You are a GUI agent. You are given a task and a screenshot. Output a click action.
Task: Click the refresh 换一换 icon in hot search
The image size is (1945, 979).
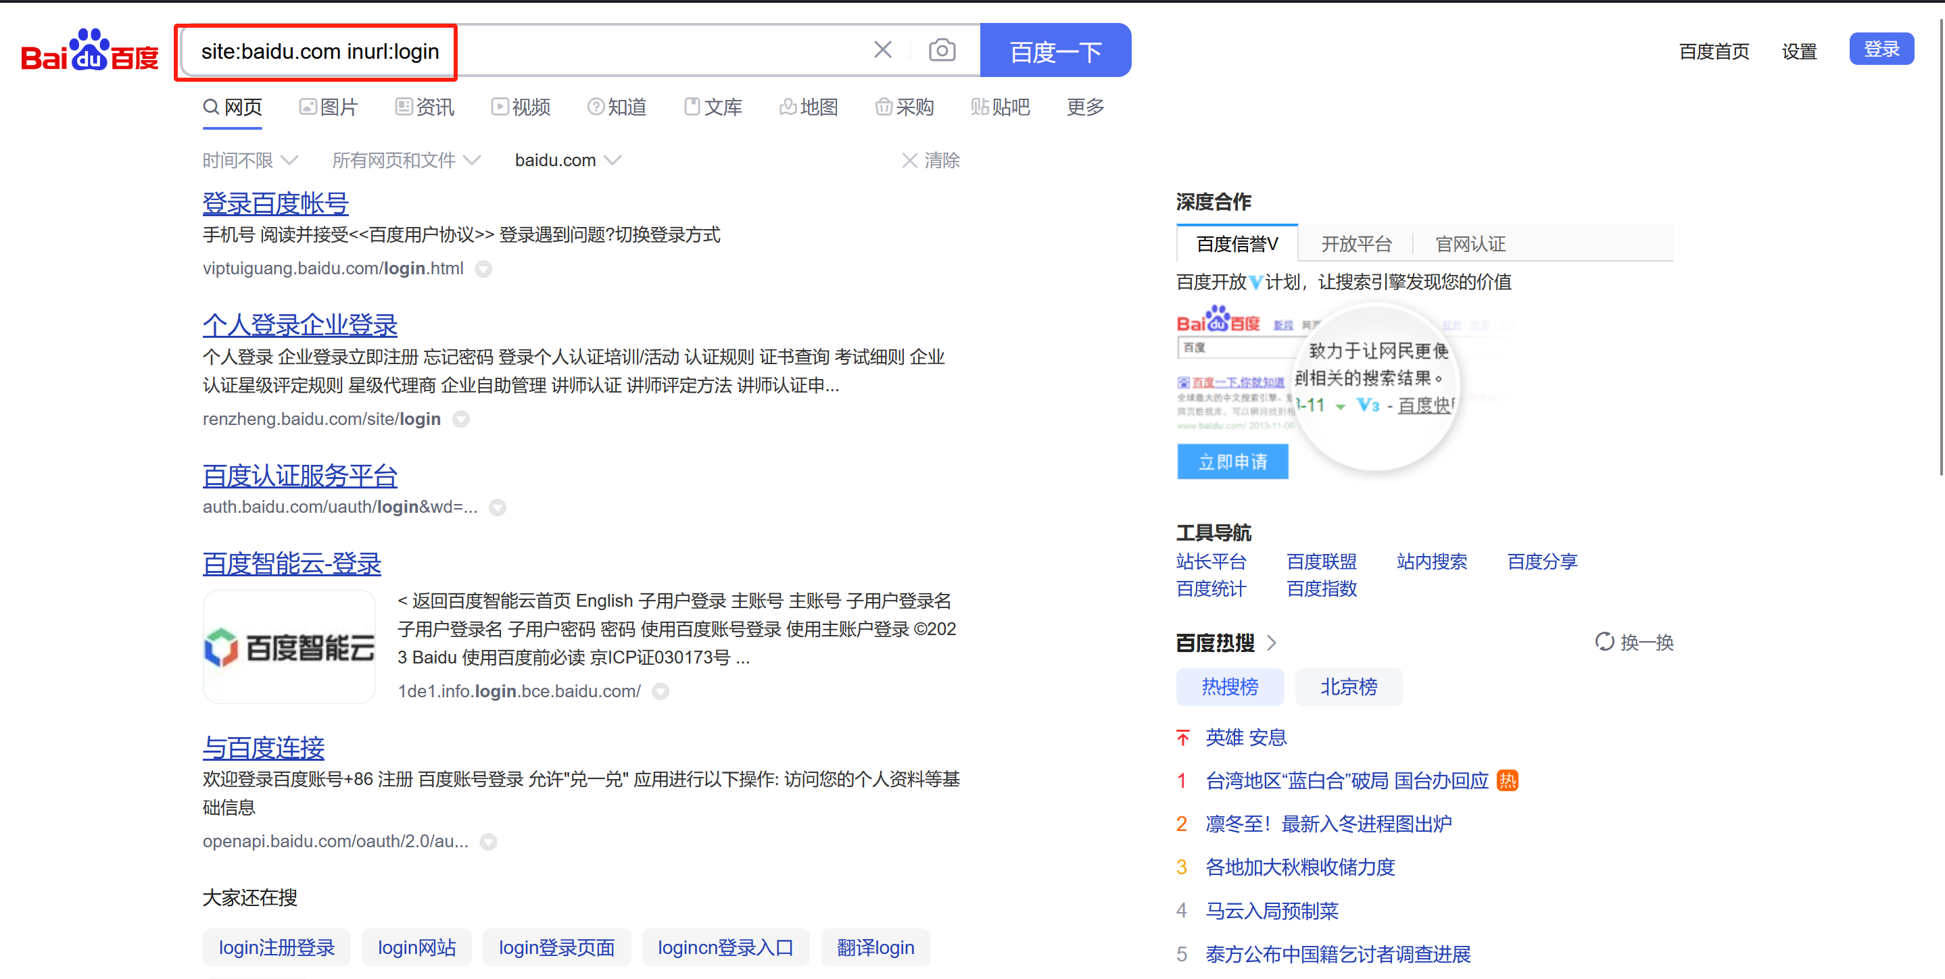click(x=1604, y=642)
